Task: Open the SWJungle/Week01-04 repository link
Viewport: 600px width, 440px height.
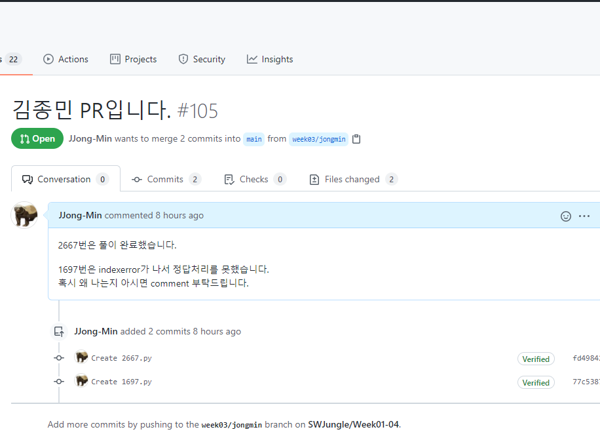Action: tap(353, 424)
